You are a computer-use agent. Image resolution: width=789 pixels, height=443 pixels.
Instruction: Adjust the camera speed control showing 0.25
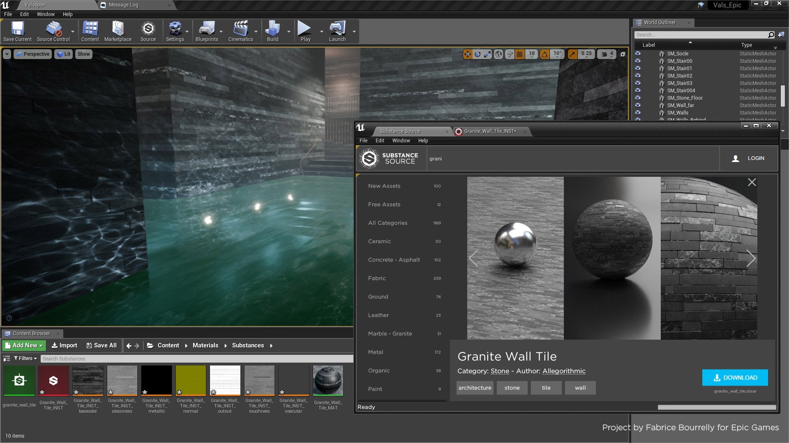click(586, 54)
